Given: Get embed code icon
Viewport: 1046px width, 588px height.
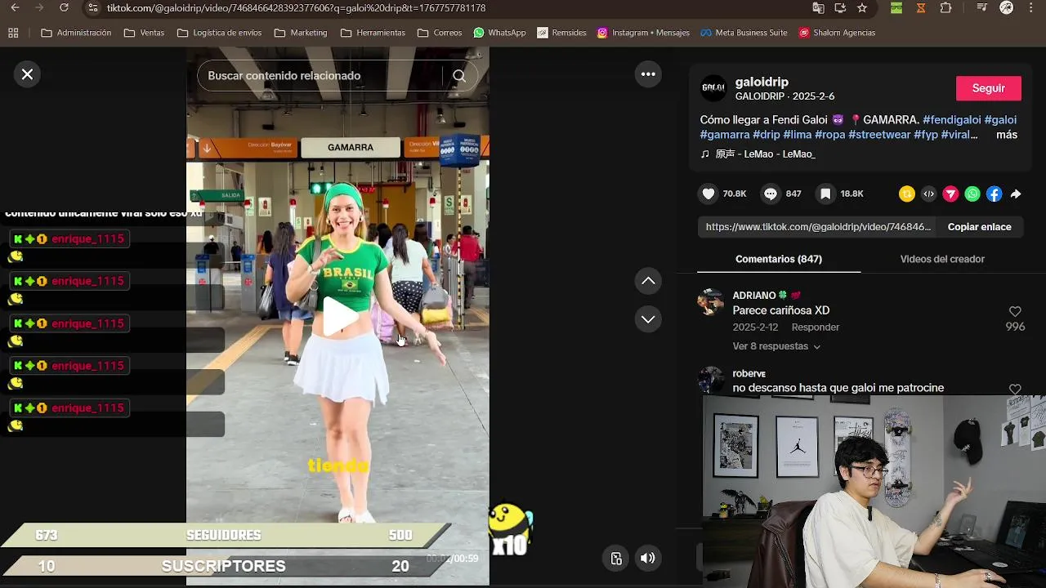Looking at the screenshot, I should click(928, 194).
